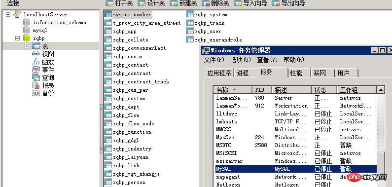The height and width of the screenshot is (187, 392).
Task: Click the 设计表 (Design Table) toolbar icon
Action: pos(141,3)
